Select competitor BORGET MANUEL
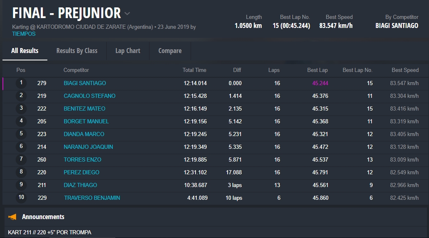Screen dimensions: 429x238 (86, 121)
